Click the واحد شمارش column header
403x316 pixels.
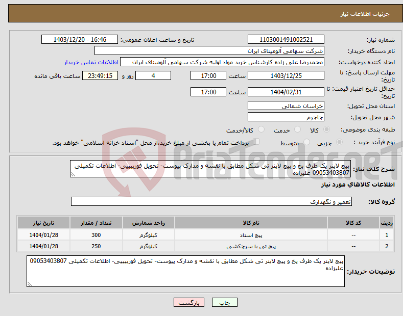[x=149, y=223]
